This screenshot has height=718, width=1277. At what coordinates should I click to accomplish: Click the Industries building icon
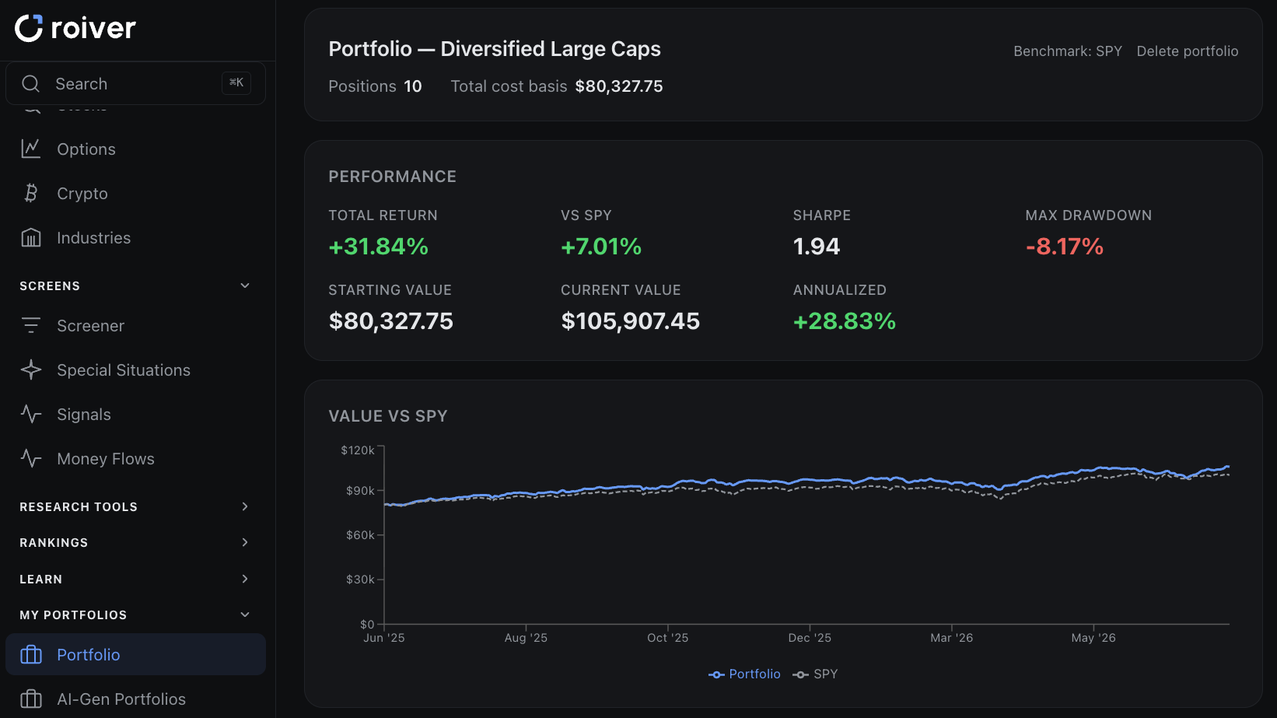point(31,237)
